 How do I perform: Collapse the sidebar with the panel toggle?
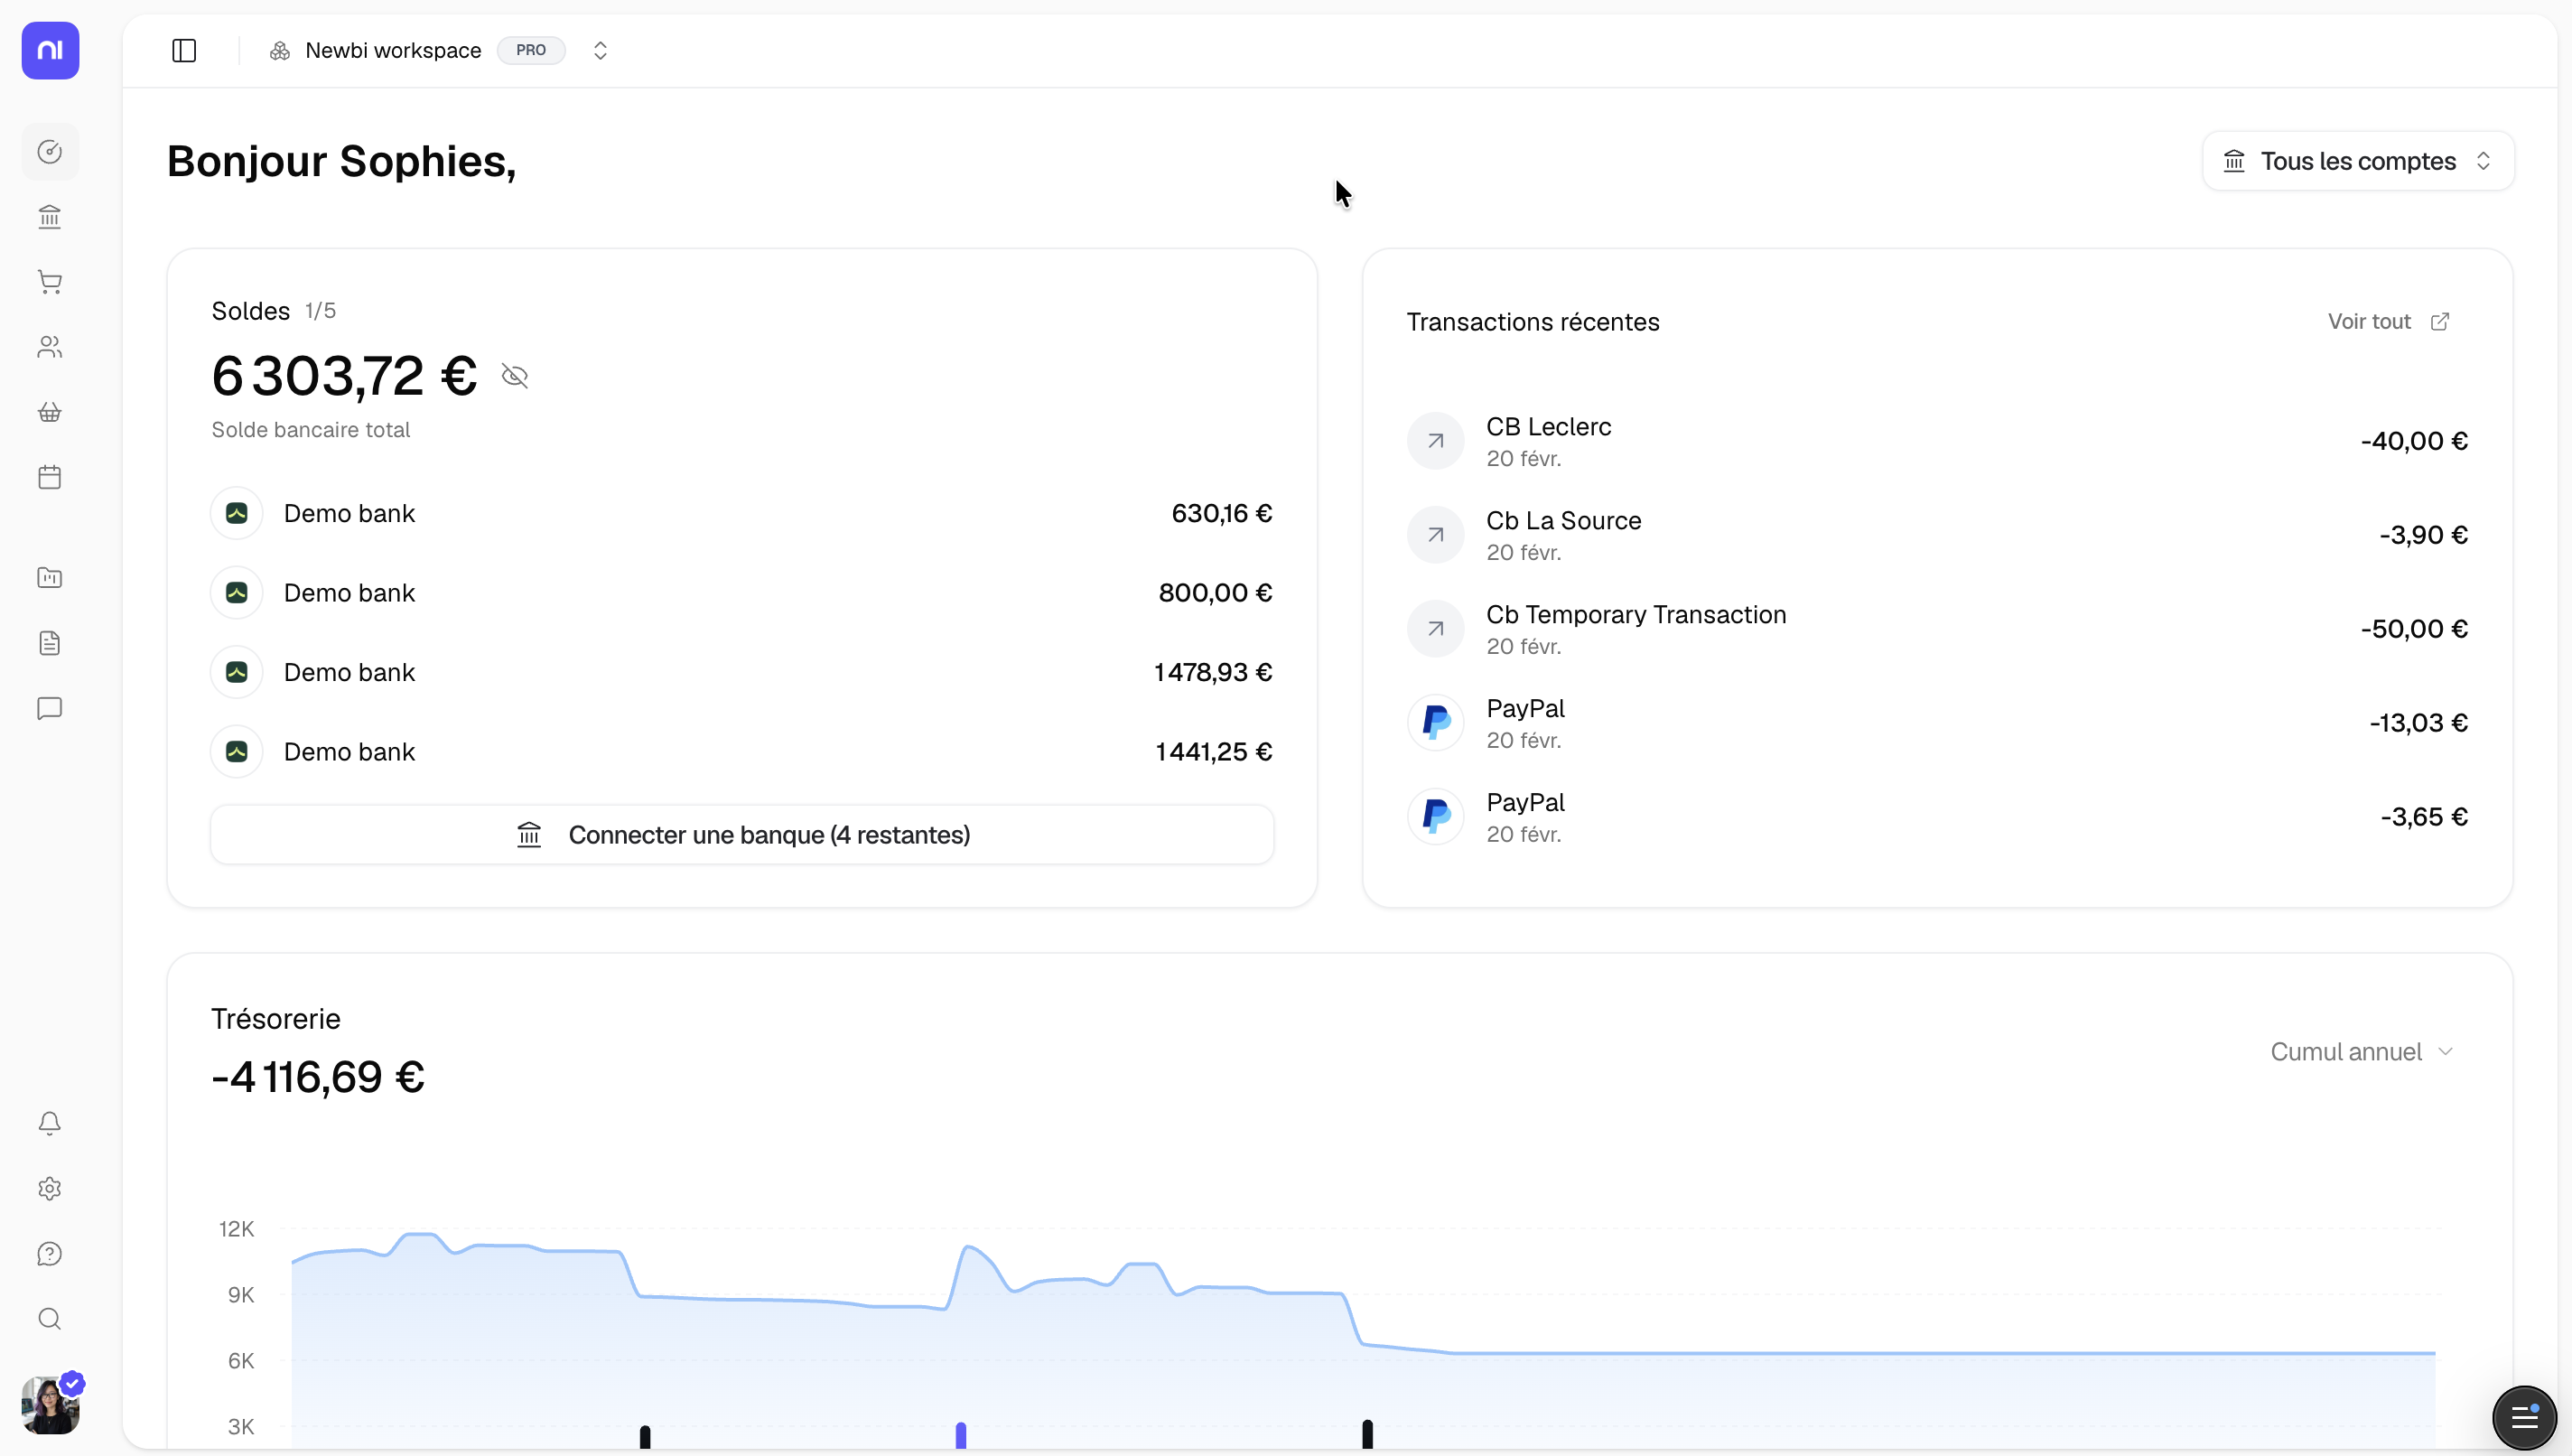pyautogui.click(x=183, y=50)
